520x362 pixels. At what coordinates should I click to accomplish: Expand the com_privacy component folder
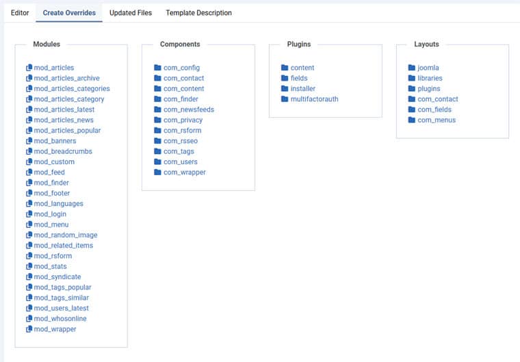pyautogui.click(x=183, y=120)
